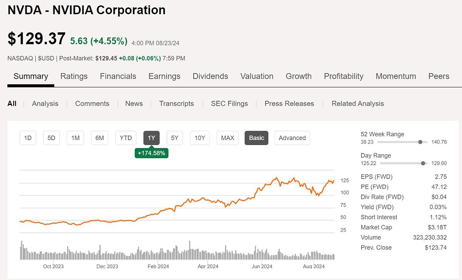Click the +174.58% performance badge
This screenshot has height=280, width=462.
152,153
